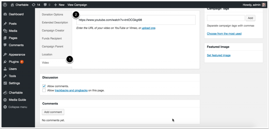Collapse the admin sidebar menu

coord(18,107)
